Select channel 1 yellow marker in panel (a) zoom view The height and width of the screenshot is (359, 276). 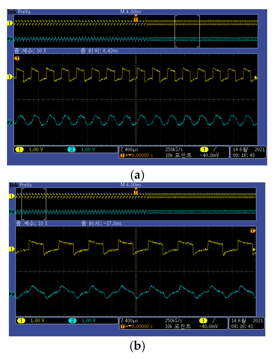click(10, 77)
